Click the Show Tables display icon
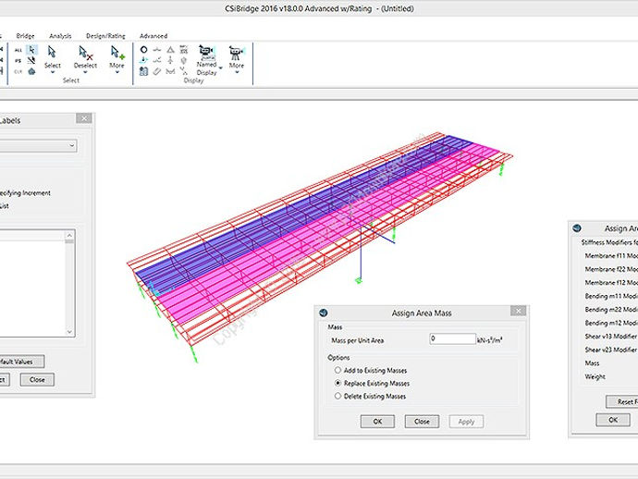The width and height of the screenshot is (638, 479). [x=143, y=71]
